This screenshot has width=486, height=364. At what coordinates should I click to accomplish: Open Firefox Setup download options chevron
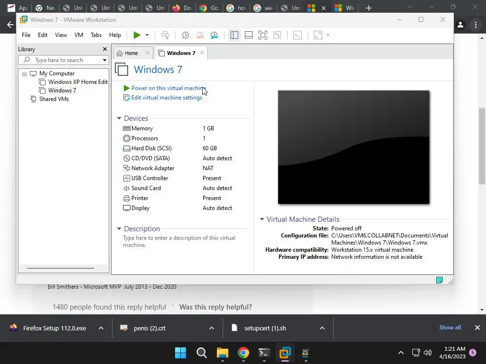(x=101, y=328)
